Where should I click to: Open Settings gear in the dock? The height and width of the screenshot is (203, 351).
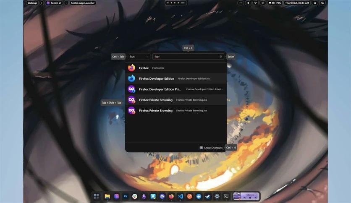pyautogui.click(x=217, y=196)
